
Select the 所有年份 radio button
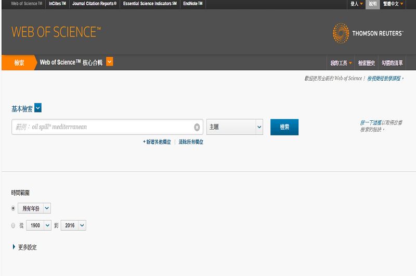tap(13, 208)
